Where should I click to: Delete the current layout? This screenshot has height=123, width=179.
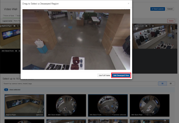pos(171,21)
